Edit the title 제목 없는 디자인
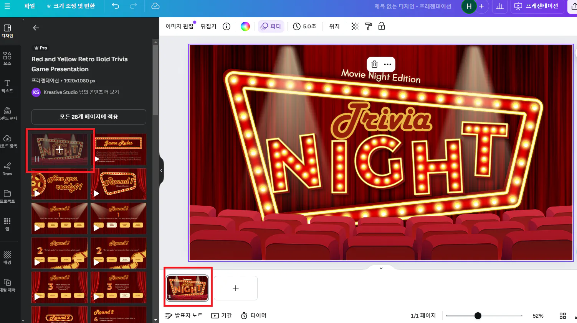577x323 pixels. (413, 6)
